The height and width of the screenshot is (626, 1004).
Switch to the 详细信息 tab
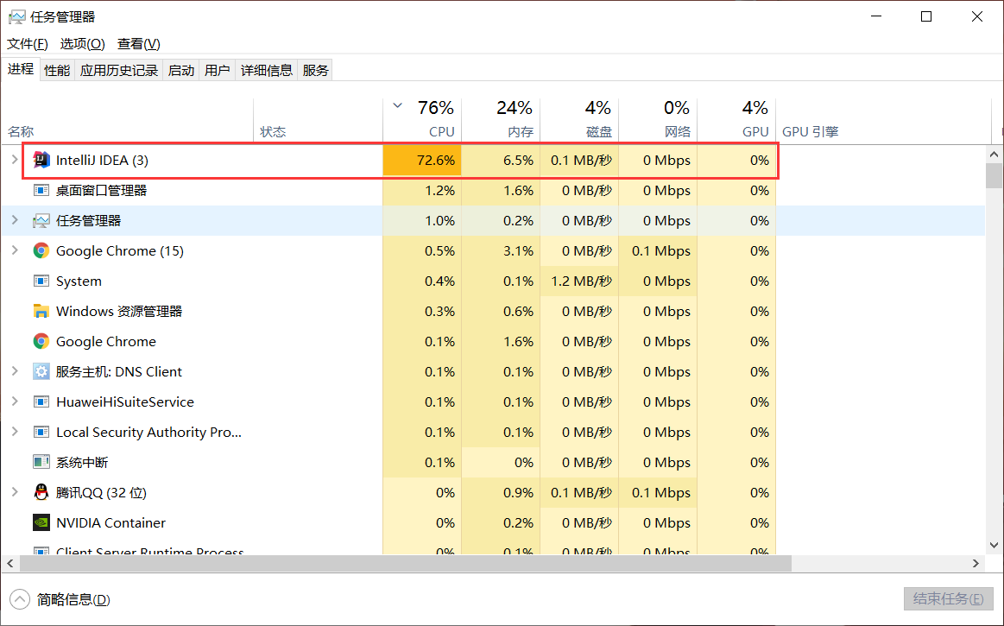(267, 70)
